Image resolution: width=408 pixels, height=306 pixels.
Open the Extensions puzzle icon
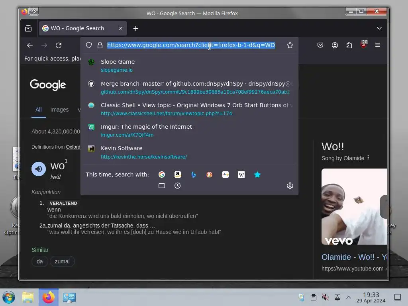click(x=349, y=45)
